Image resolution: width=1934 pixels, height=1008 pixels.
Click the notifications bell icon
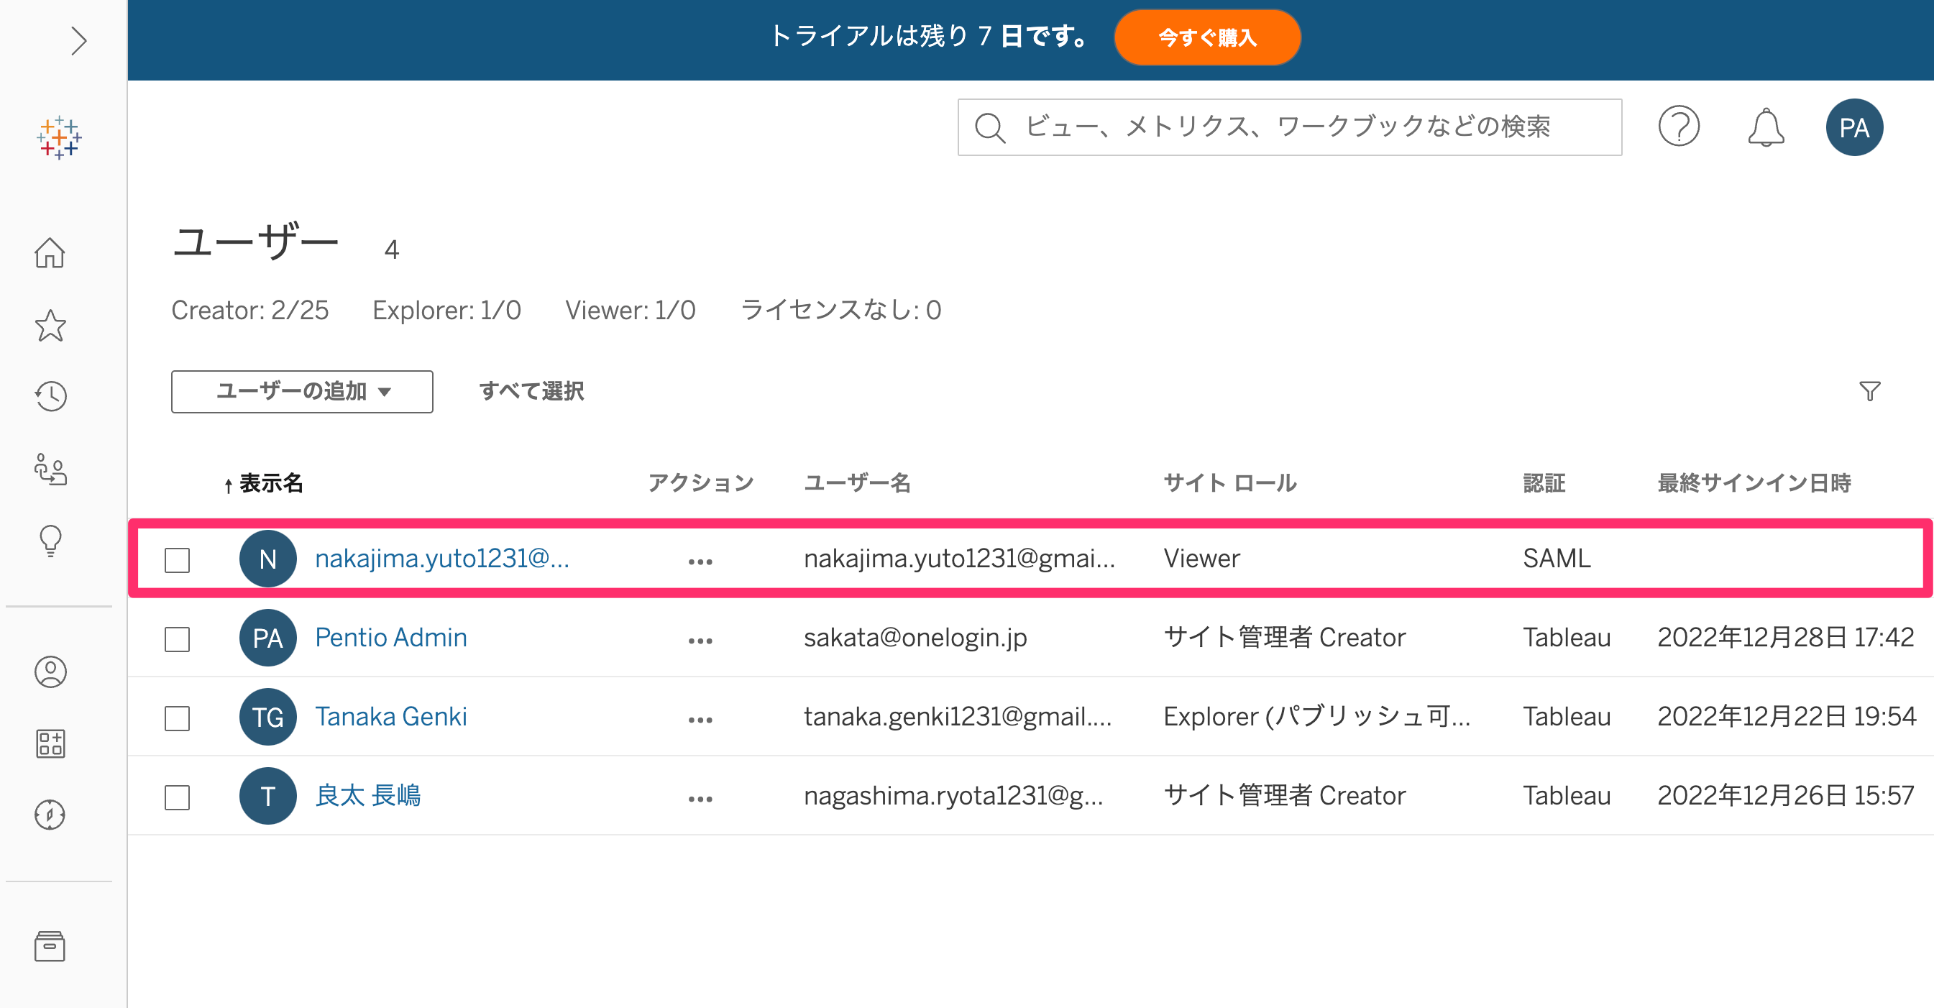click(1766, 127)
